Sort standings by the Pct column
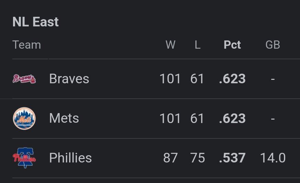300x183 pixels. 232,45
